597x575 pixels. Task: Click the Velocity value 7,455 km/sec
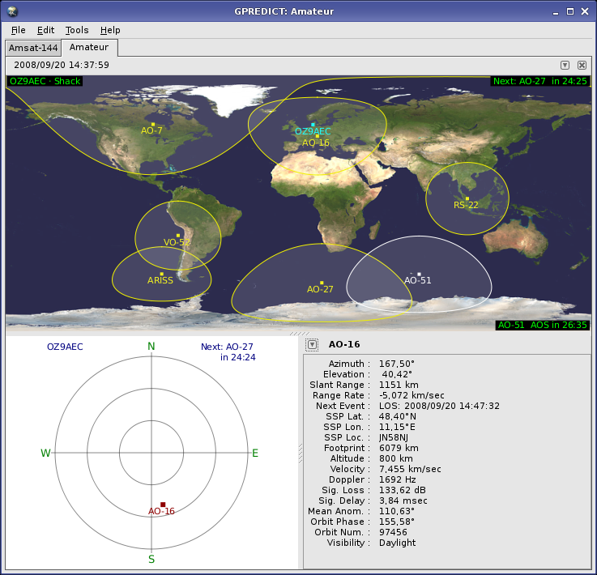(410, 469)
